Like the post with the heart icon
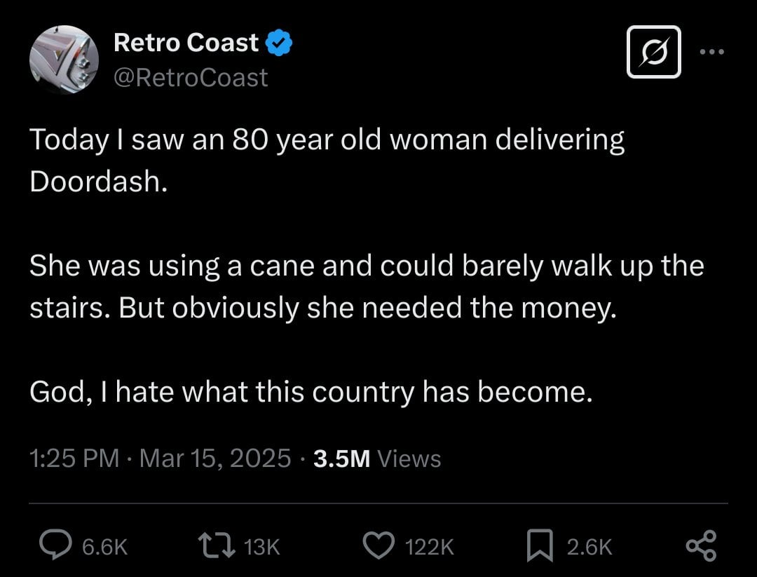Image resolution: width=757 pixels, height=577 pixels. coord(382,546)
